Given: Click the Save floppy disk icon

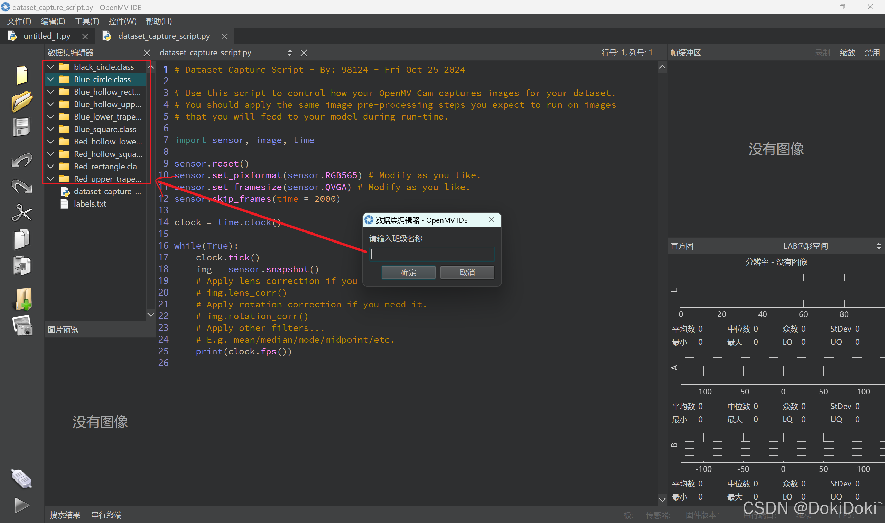Looking at the screenshot, I should [22, 127].
